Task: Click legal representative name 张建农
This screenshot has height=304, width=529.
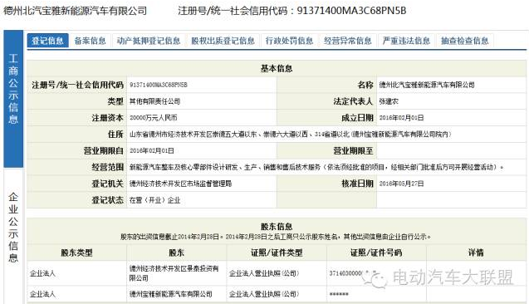Action: pos(389,101)
